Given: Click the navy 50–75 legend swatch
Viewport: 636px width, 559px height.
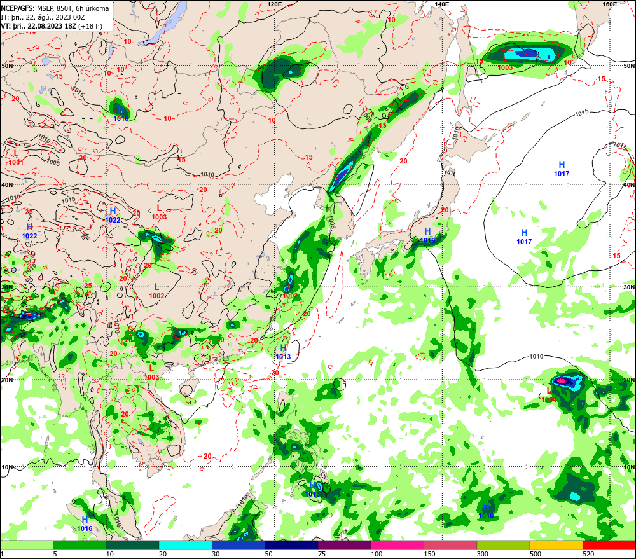Looking at the screenshot, I should pos(291,545).
